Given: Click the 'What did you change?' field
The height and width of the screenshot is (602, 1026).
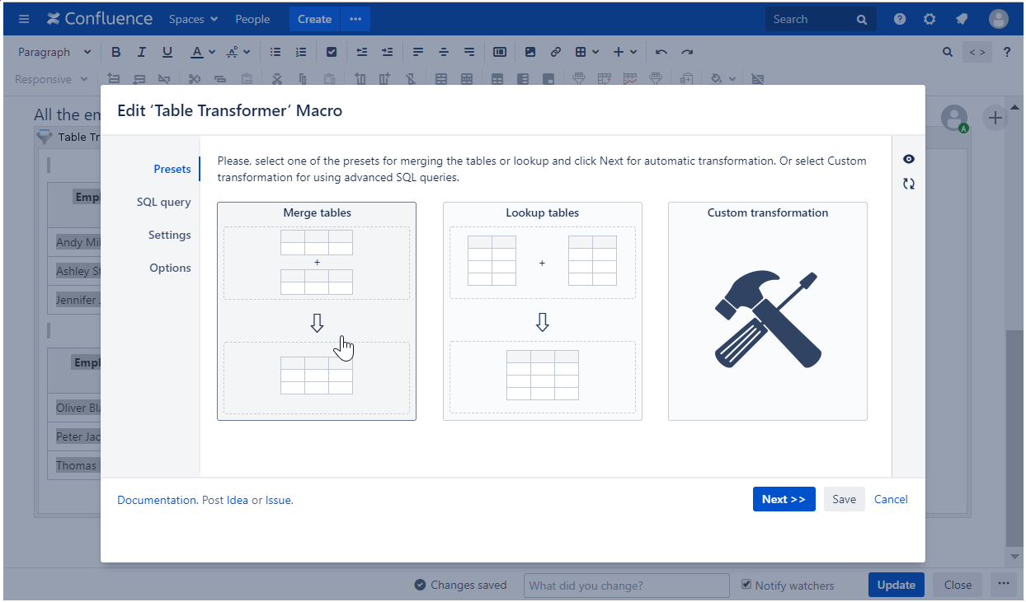Looking at the screenshot, I should (626, 586).
